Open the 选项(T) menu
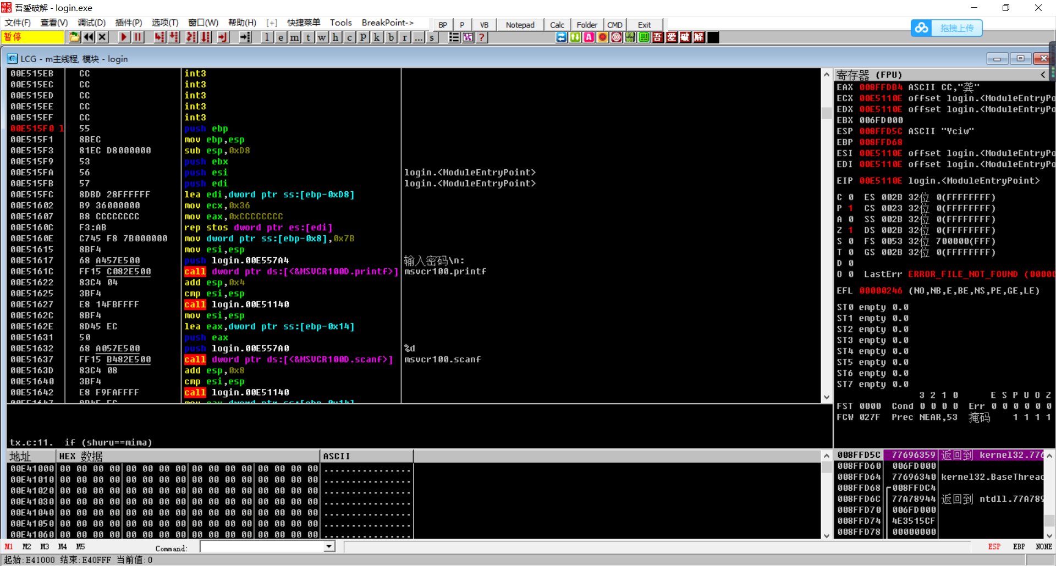Image resolution: width=1056 pixels, height=566 pixels. click(x=165, y=23)
